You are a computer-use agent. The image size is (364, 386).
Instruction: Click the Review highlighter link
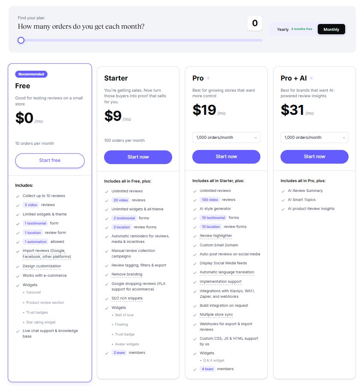pyautogui.click(x=215, y=236)
